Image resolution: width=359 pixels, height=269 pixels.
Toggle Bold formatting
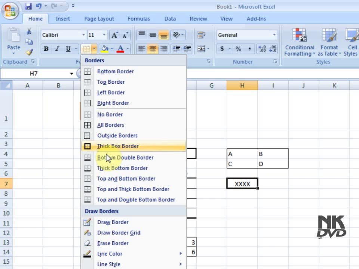pyautogui.click(x=46, y=49)
